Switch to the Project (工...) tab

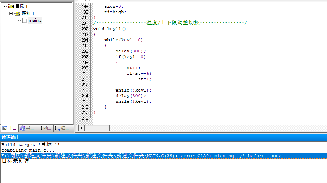[9, 128]
